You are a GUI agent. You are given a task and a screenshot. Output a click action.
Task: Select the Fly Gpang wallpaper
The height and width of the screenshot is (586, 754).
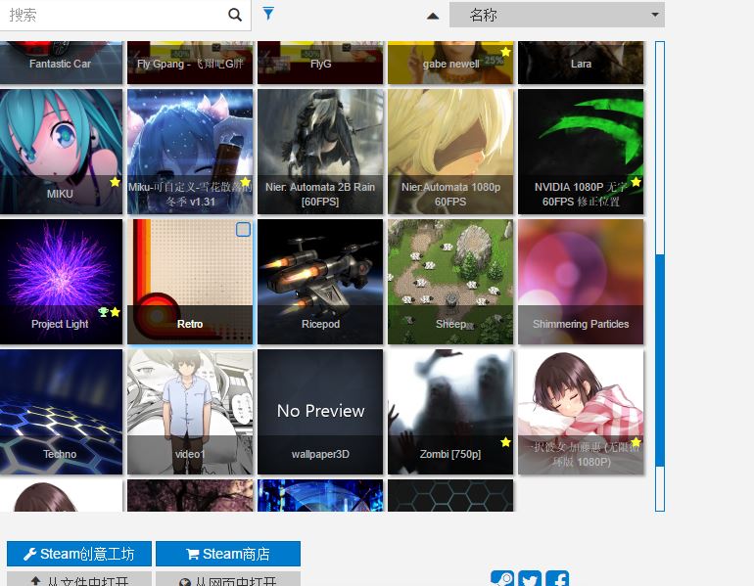click(190, 63)
